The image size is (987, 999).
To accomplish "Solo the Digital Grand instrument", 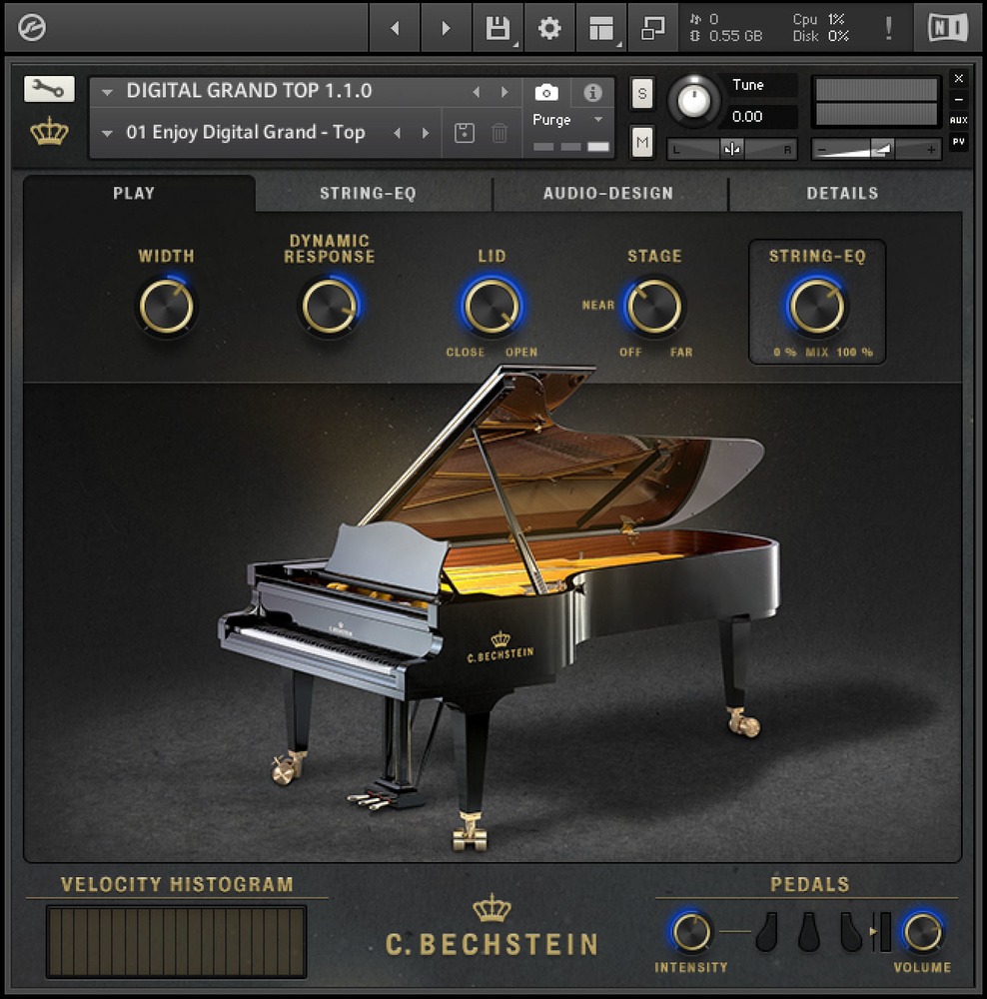I will pos(640,93).
